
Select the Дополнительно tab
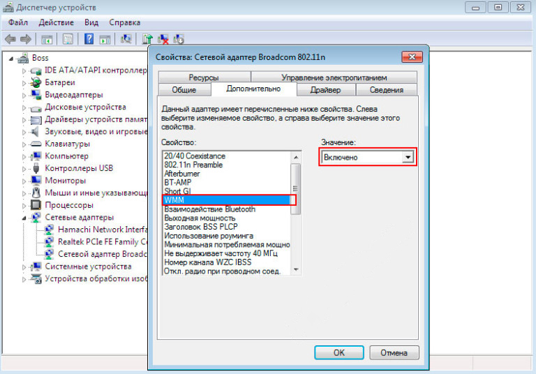[253, 89]
